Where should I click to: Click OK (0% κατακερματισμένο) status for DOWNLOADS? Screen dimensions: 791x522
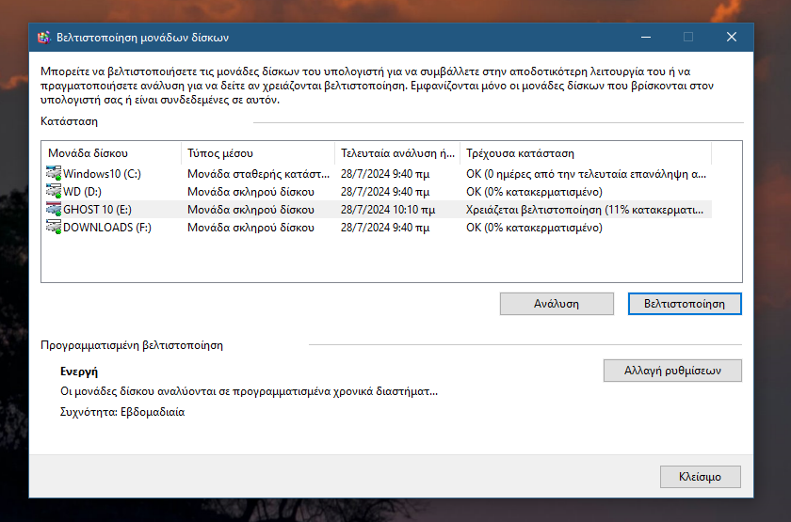coord(534,228)
